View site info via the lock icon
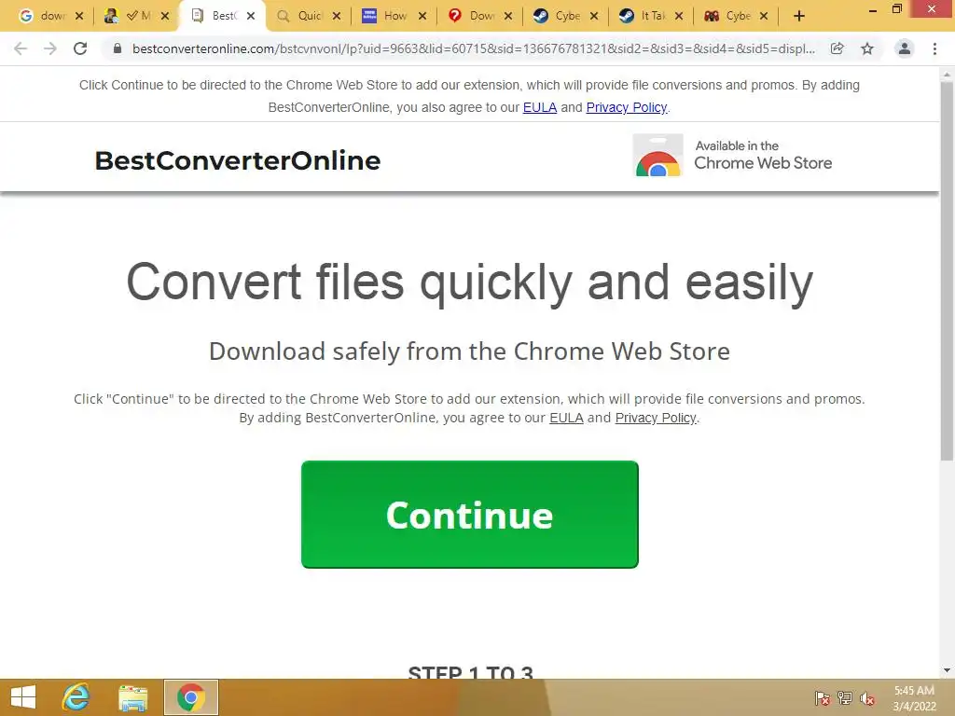Image resolution: width=955 pixels, height=716 pixels. pyautogui.click(x=118, y=48)
